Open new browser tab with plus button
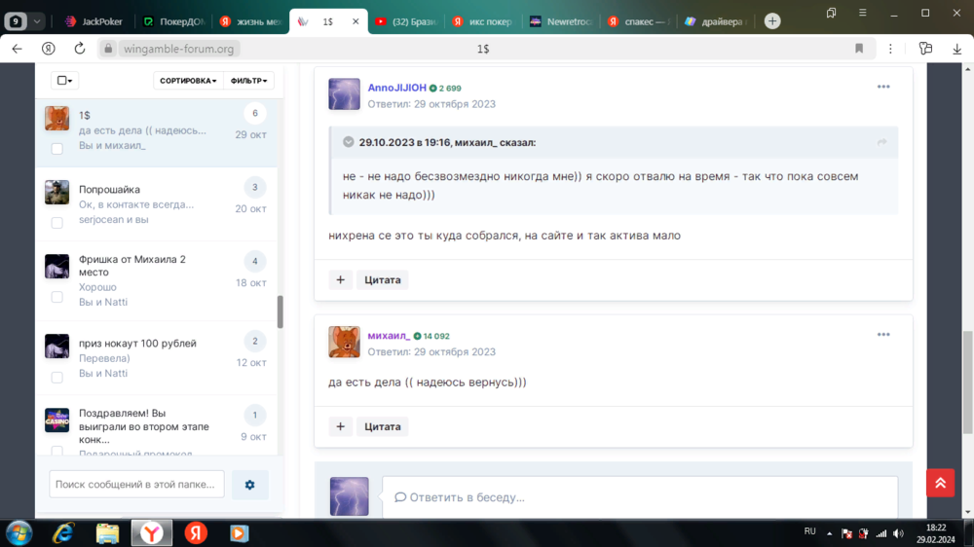This screenshot has width=974, height=547. [772, 20]
